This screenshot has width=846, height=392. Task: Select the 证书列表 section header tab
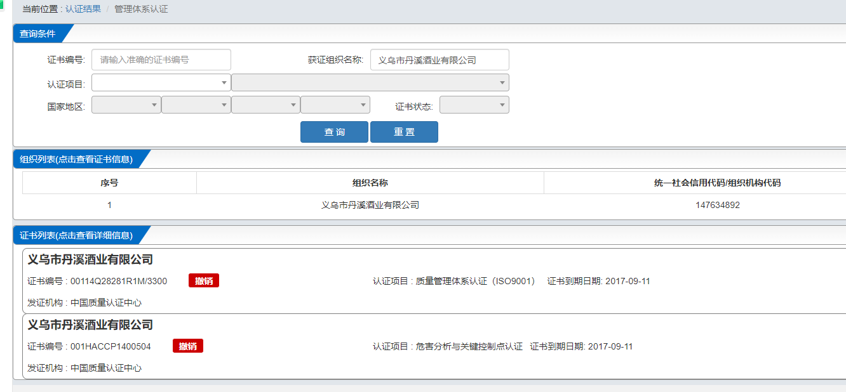[77, 235]
